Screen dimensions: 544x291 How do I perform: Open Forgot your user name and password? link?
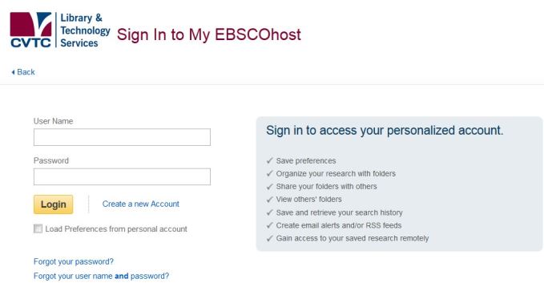tap(101, 276)
